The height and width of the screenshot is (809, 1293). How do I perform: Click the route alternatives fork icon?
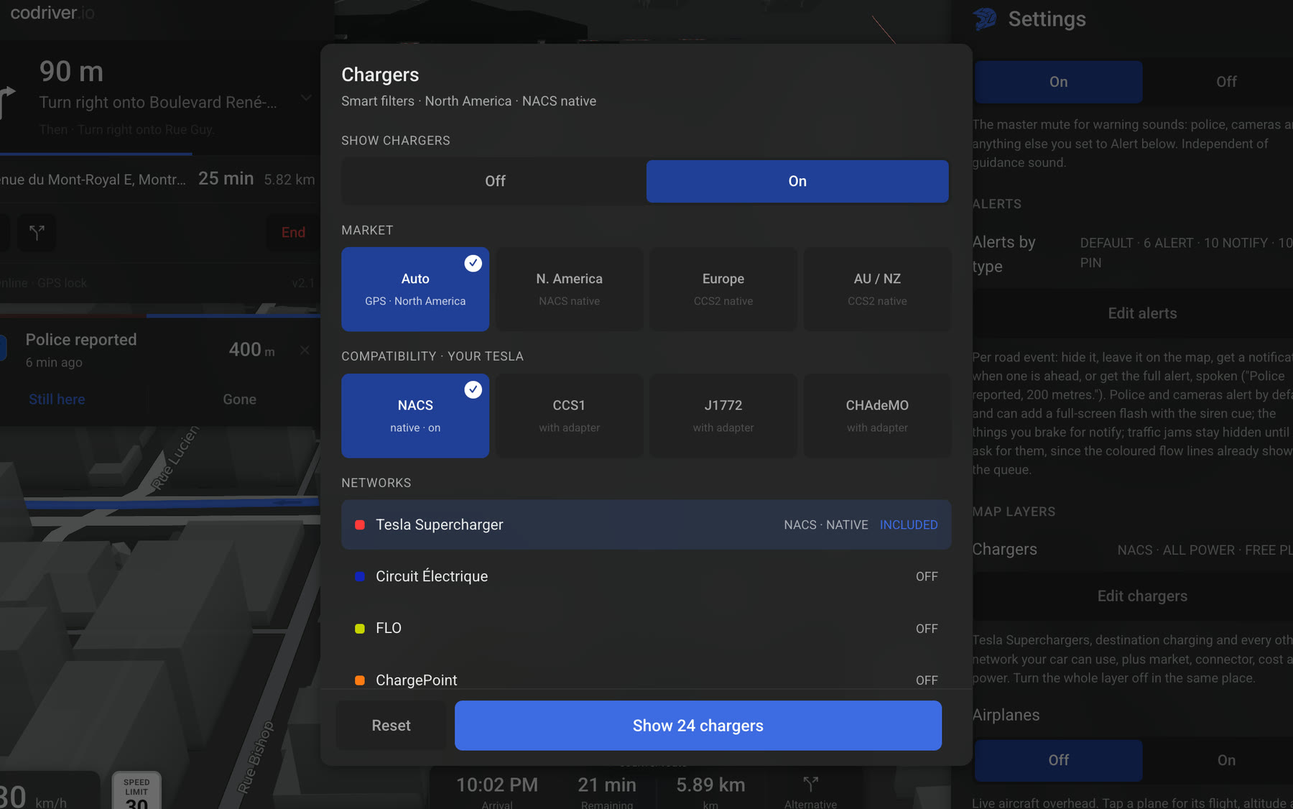(x=37, y=232)
